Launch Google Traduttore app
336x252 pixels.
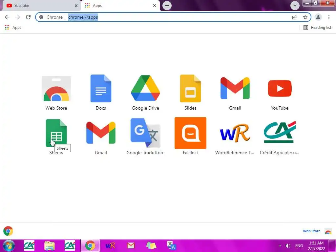tap(145, 133)
